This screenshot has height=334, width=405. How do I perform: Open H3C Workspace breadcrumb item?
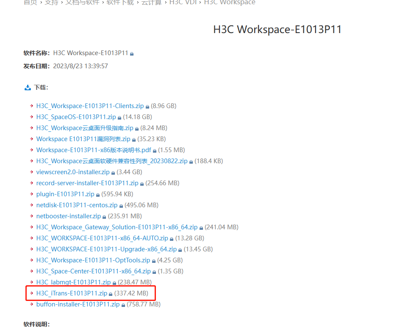tap(230, 3)
